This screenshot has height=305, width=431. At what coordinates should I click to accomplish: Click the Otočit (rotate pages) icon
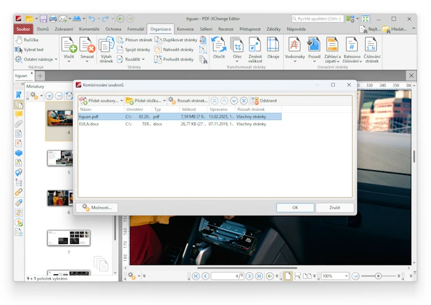[x=219, y=45]
